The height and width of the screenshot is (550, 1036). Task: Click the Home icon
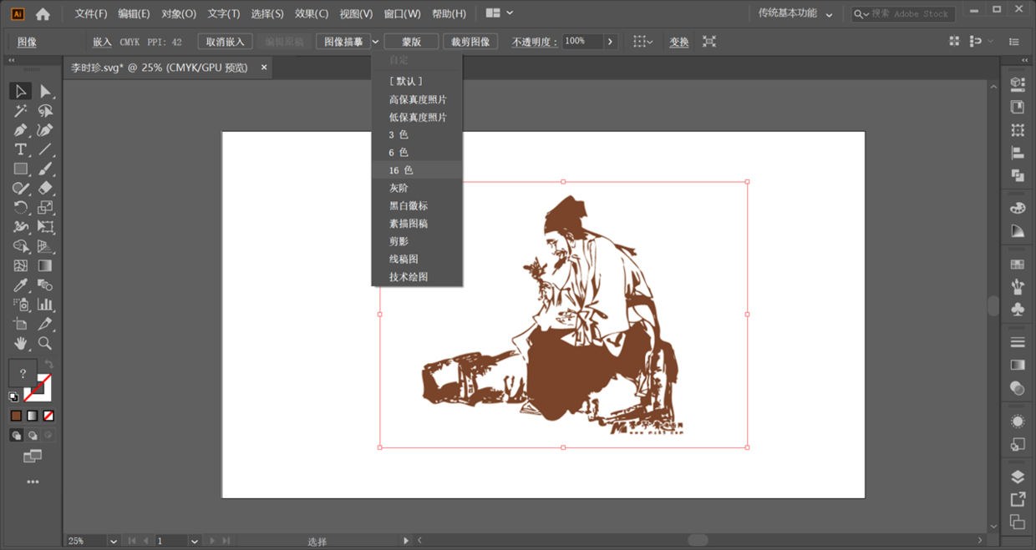point(43,14)
